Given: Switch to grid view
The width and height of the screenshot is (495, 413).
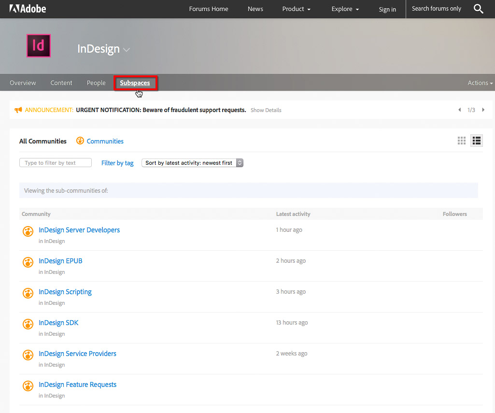Looking at the screenshot, I should pyautogui.click(x=462, y=141).
